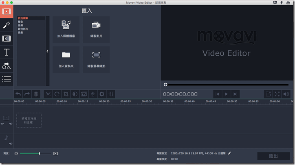
Task: Click the image picture toolbar icon
Action: pyautogui.click(x=84, y=94)
